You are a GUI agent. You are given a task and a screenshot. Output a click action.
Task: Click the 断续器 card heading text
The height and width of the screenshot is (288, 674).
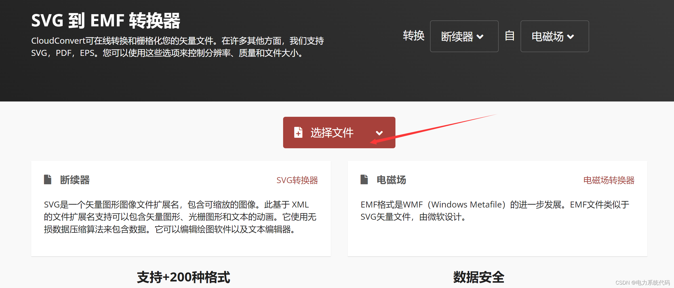(75, 180)
